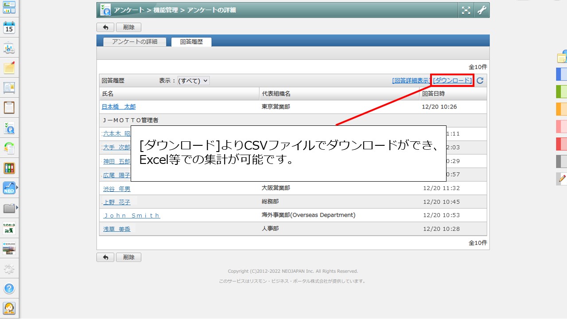Click the support operator headset icon
The height and width of the screenshot is (319, 567).
(9, 307)
